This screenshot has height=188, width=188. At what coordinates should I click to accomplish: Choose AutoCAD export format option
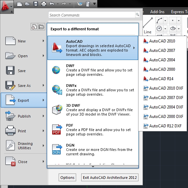93,48
